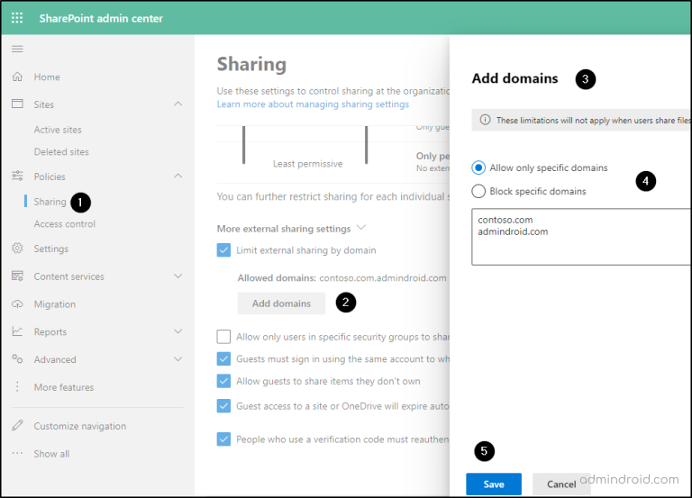The width and height of the screenshot is (692, 498).
Task: Go to Sharing under Policies
Action: click(50, 202)
